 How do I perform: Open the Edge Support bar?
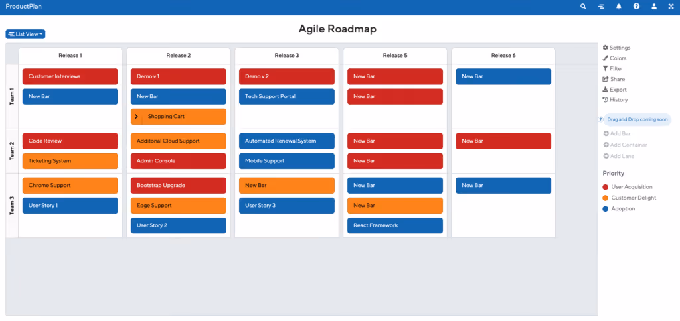(178, 206)
